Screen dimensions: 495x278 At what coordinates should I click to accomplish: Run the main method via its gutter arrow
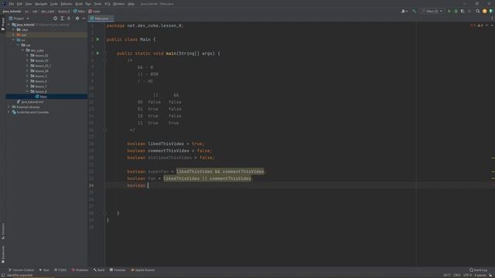[x=98, y=53]
